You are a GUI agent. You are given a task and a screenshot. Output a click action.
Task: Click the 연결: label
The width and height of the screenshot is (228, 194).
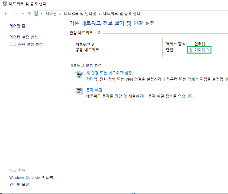pos(170,50)
